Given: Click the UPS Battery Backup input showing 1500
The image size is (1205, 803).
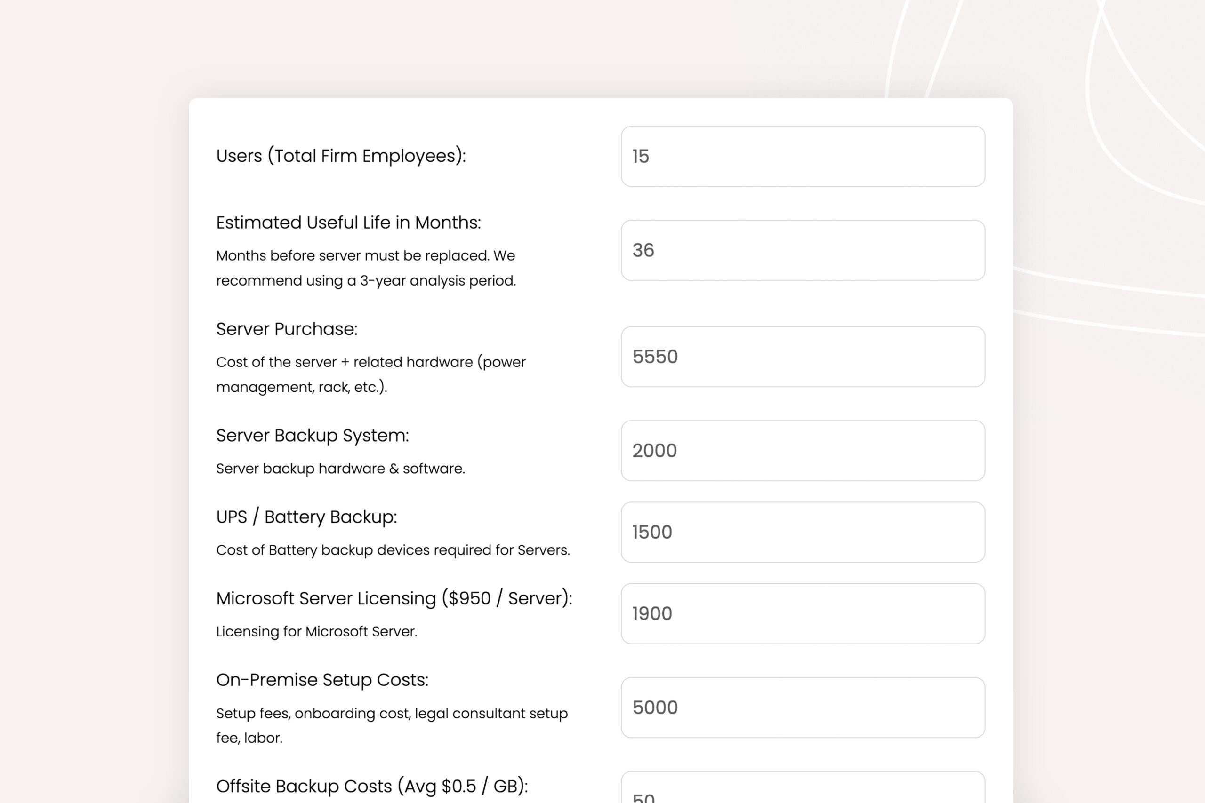Looking at the screenshot, I should click(802, 532).
